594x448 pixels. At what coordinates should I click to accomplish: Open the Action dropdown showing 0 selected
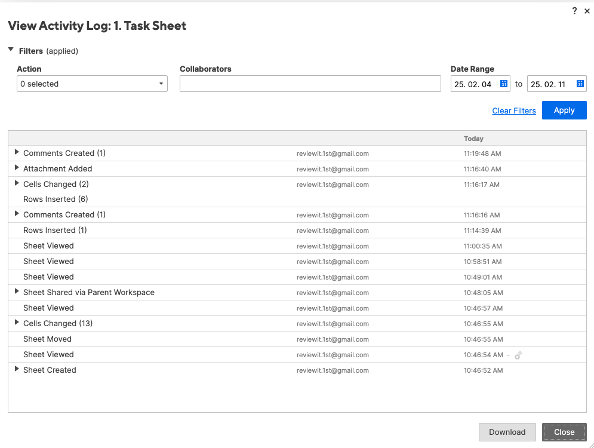92,84
